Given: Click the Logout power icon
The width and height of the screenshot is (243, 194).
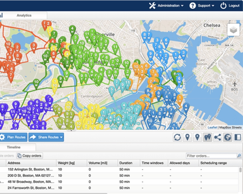Looking at the screenshot, I should pos(223,6).
